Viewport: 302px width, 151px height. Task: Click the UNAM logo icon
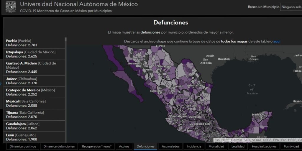click(x=11, y=7)
